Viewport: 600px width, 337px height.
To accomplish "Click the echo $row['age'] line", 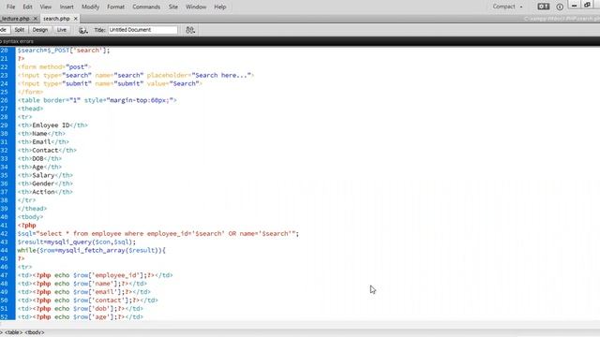I will 81,316.
